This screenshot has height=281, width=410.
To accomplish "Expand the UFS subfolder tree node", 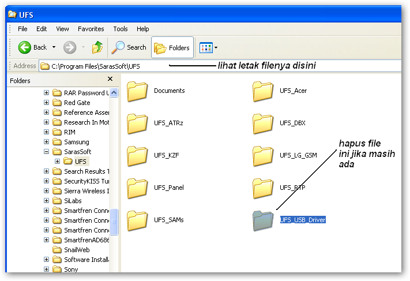I will tap(57, 161).
